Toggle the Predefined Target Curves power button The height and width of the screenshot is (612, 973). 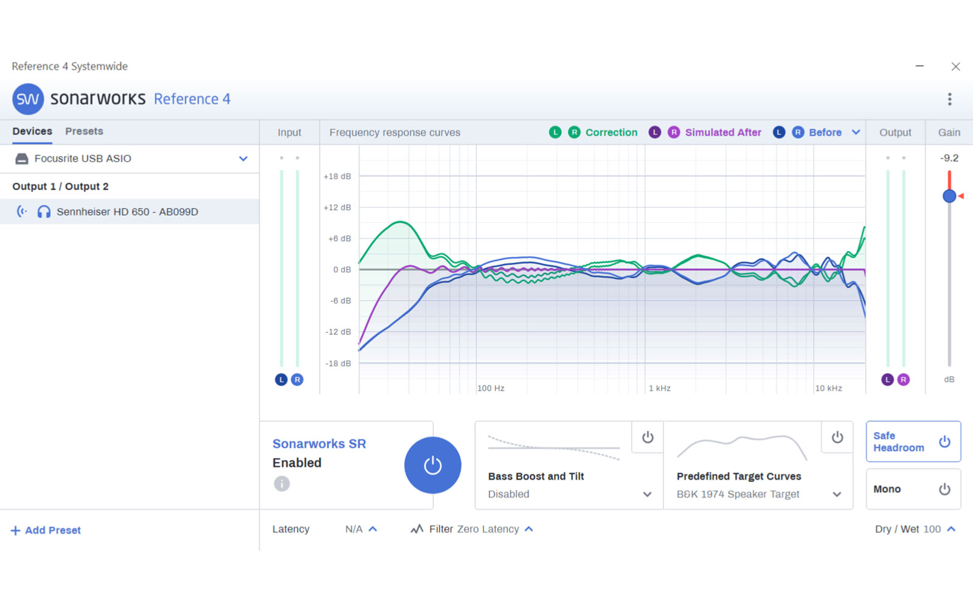pos(837,437)
